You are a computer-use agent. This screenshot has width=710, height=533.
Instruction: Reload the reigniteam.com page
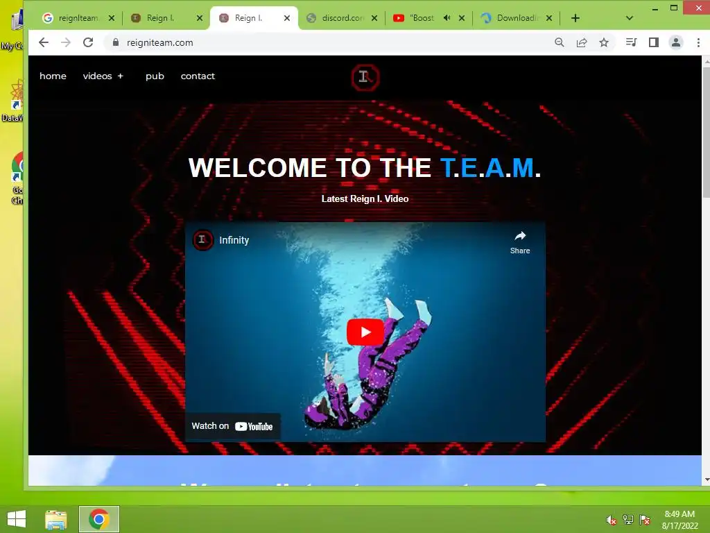point(88,42)
